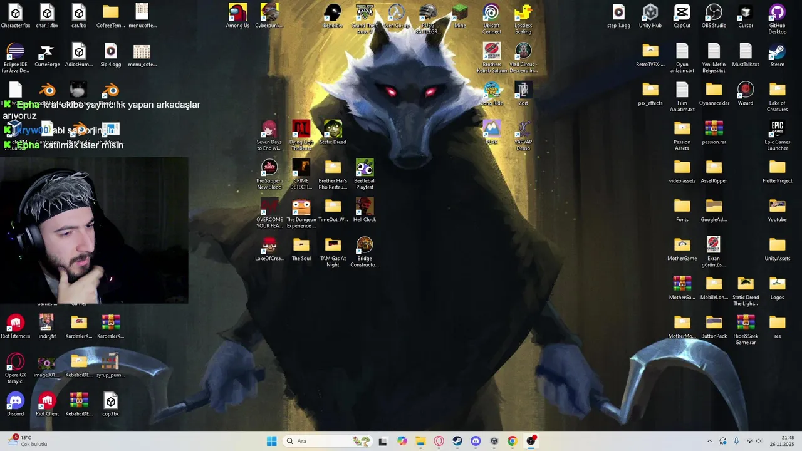Click the webcam overlay of the streamer

pyautogui.click(x=94, y=231)
